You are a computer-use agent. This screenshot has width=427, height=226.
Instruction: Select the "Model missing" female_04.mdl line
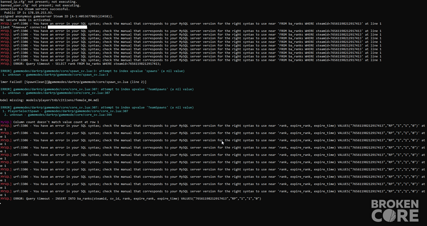[x=49, y=100]
